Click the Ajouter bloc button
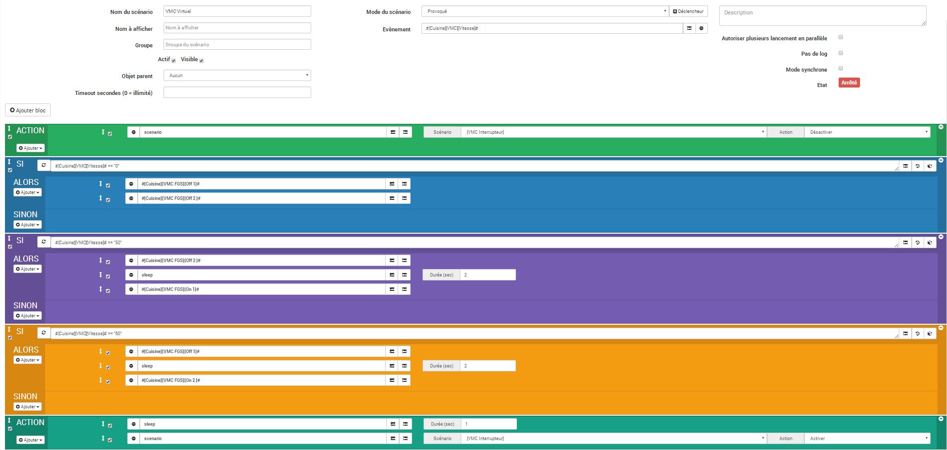Viewport: 947px width, 450px height. point(28,110)
